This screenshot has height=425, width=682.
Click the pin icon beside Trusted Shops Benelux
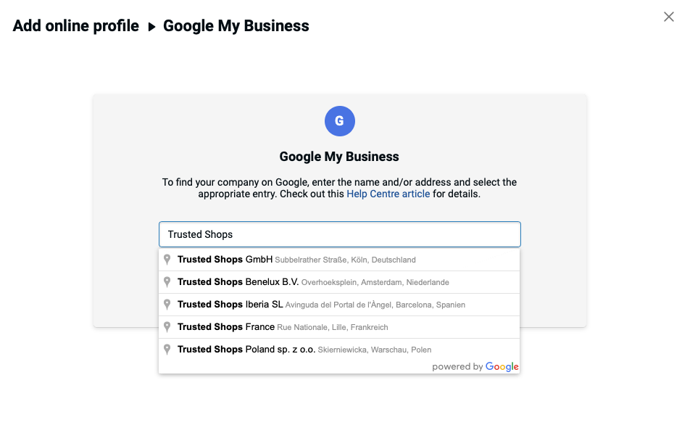coord(167,282)
